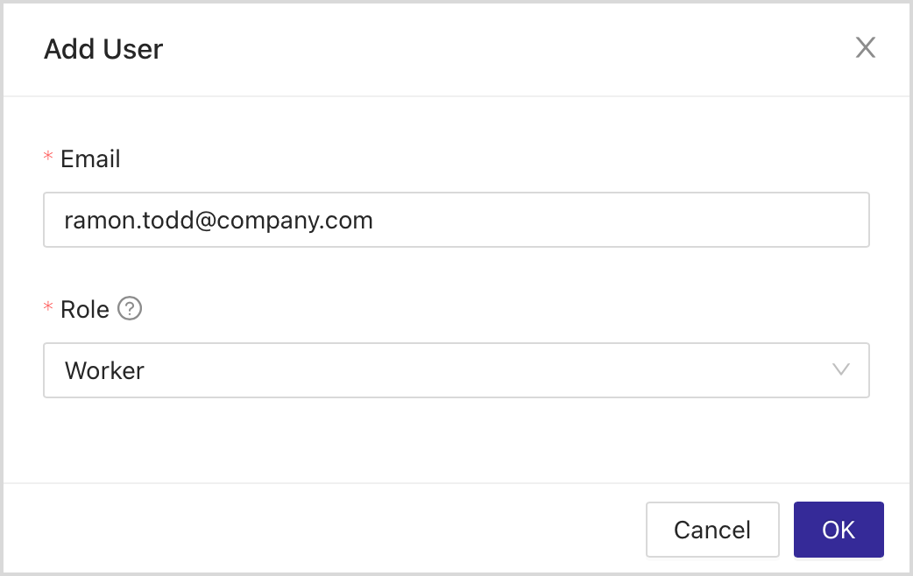Select the Worker value text
Viewport: 913px width, 576px height.
pos(104,370)
